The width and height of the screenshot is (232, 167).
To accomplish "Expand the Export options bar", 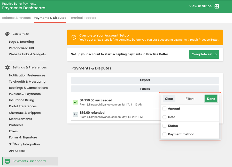I will [x=145, y=80].
